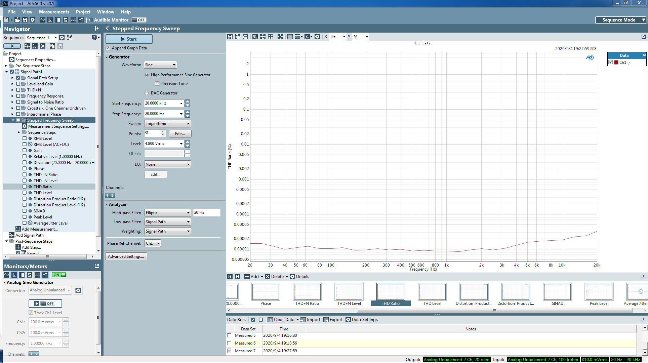Image resolution: width=648 pixels, height=363 pixels.
Task: Edit sweep points with Edit button
Action: click(x=180, y=134)
